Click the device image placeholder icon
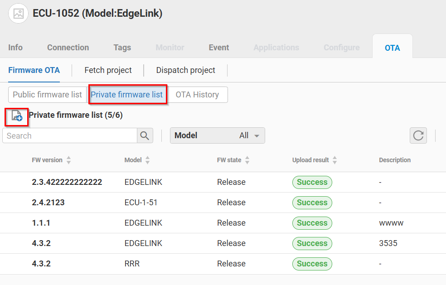The height and width of the screenshot is (285, 446). pyautogui.click(x=18, y=14)
